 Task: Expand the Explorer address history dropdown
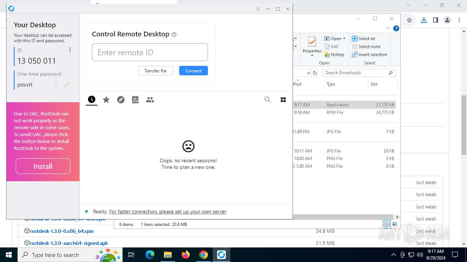(x=308, y=73)
